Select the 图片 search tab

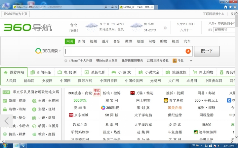click(105, 41)
